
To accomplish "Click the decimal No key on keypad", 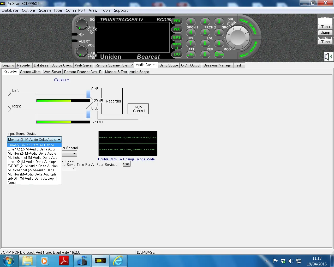I will [x=191, y=54].
